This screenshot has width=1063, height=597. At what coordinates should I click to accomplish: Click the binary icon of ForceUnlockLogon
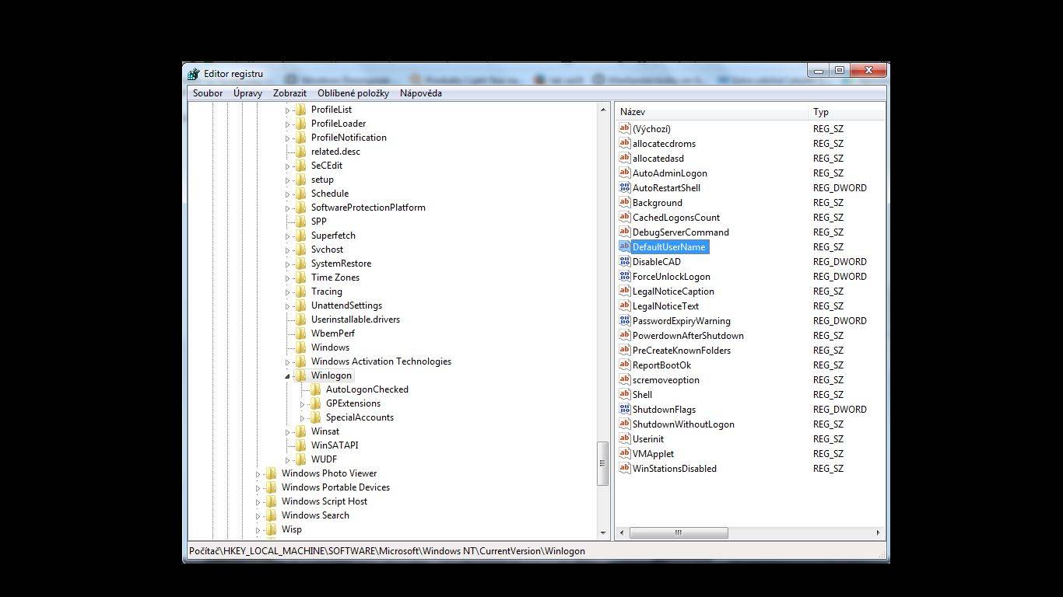point(624,277)
